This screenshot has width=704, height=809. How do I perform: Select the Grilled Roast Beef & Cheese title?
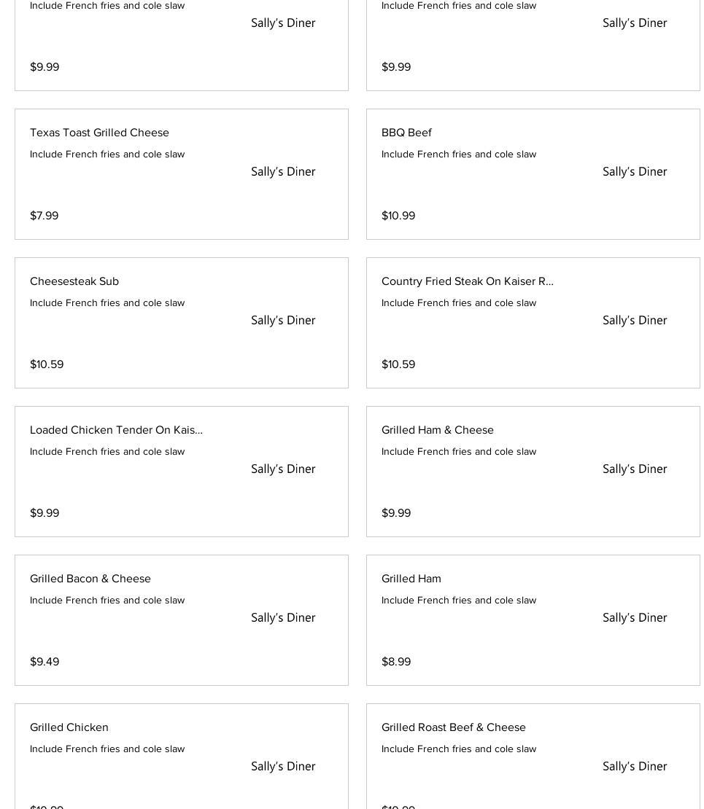coord(454,727)
